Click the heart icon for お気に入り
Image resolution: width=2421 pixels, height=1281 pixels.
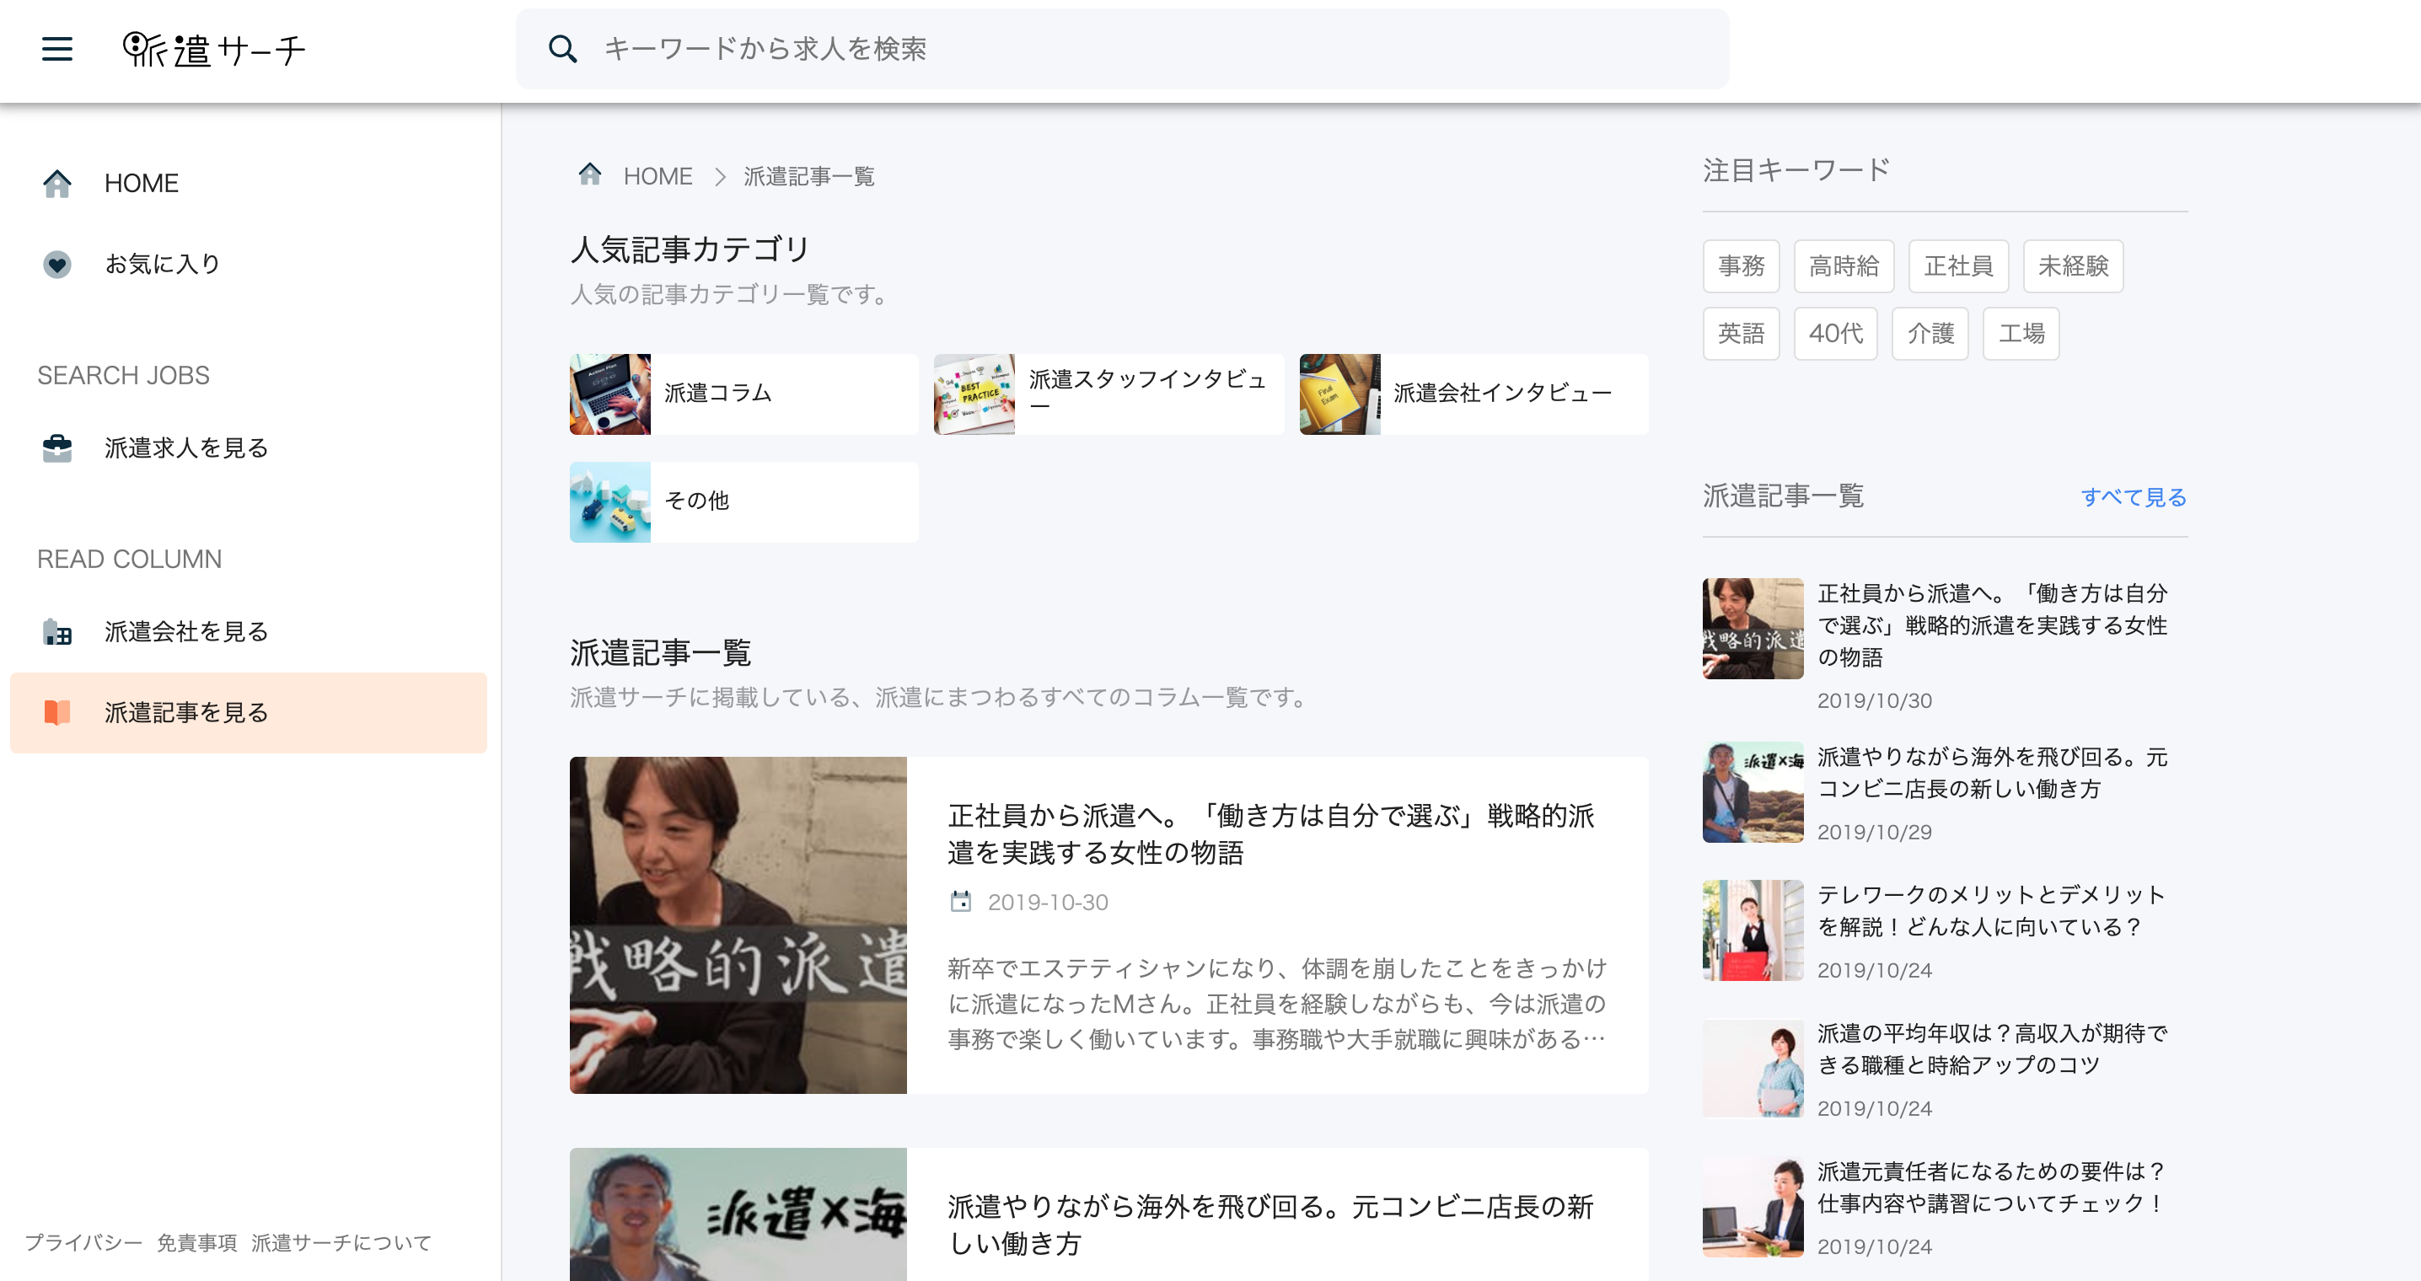(56, 264)
